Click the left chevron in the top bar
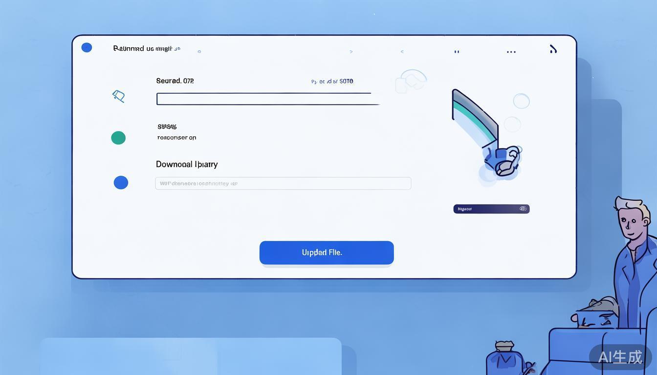The image size is (657, 375). pyautogui.click(x=402, y=51)
